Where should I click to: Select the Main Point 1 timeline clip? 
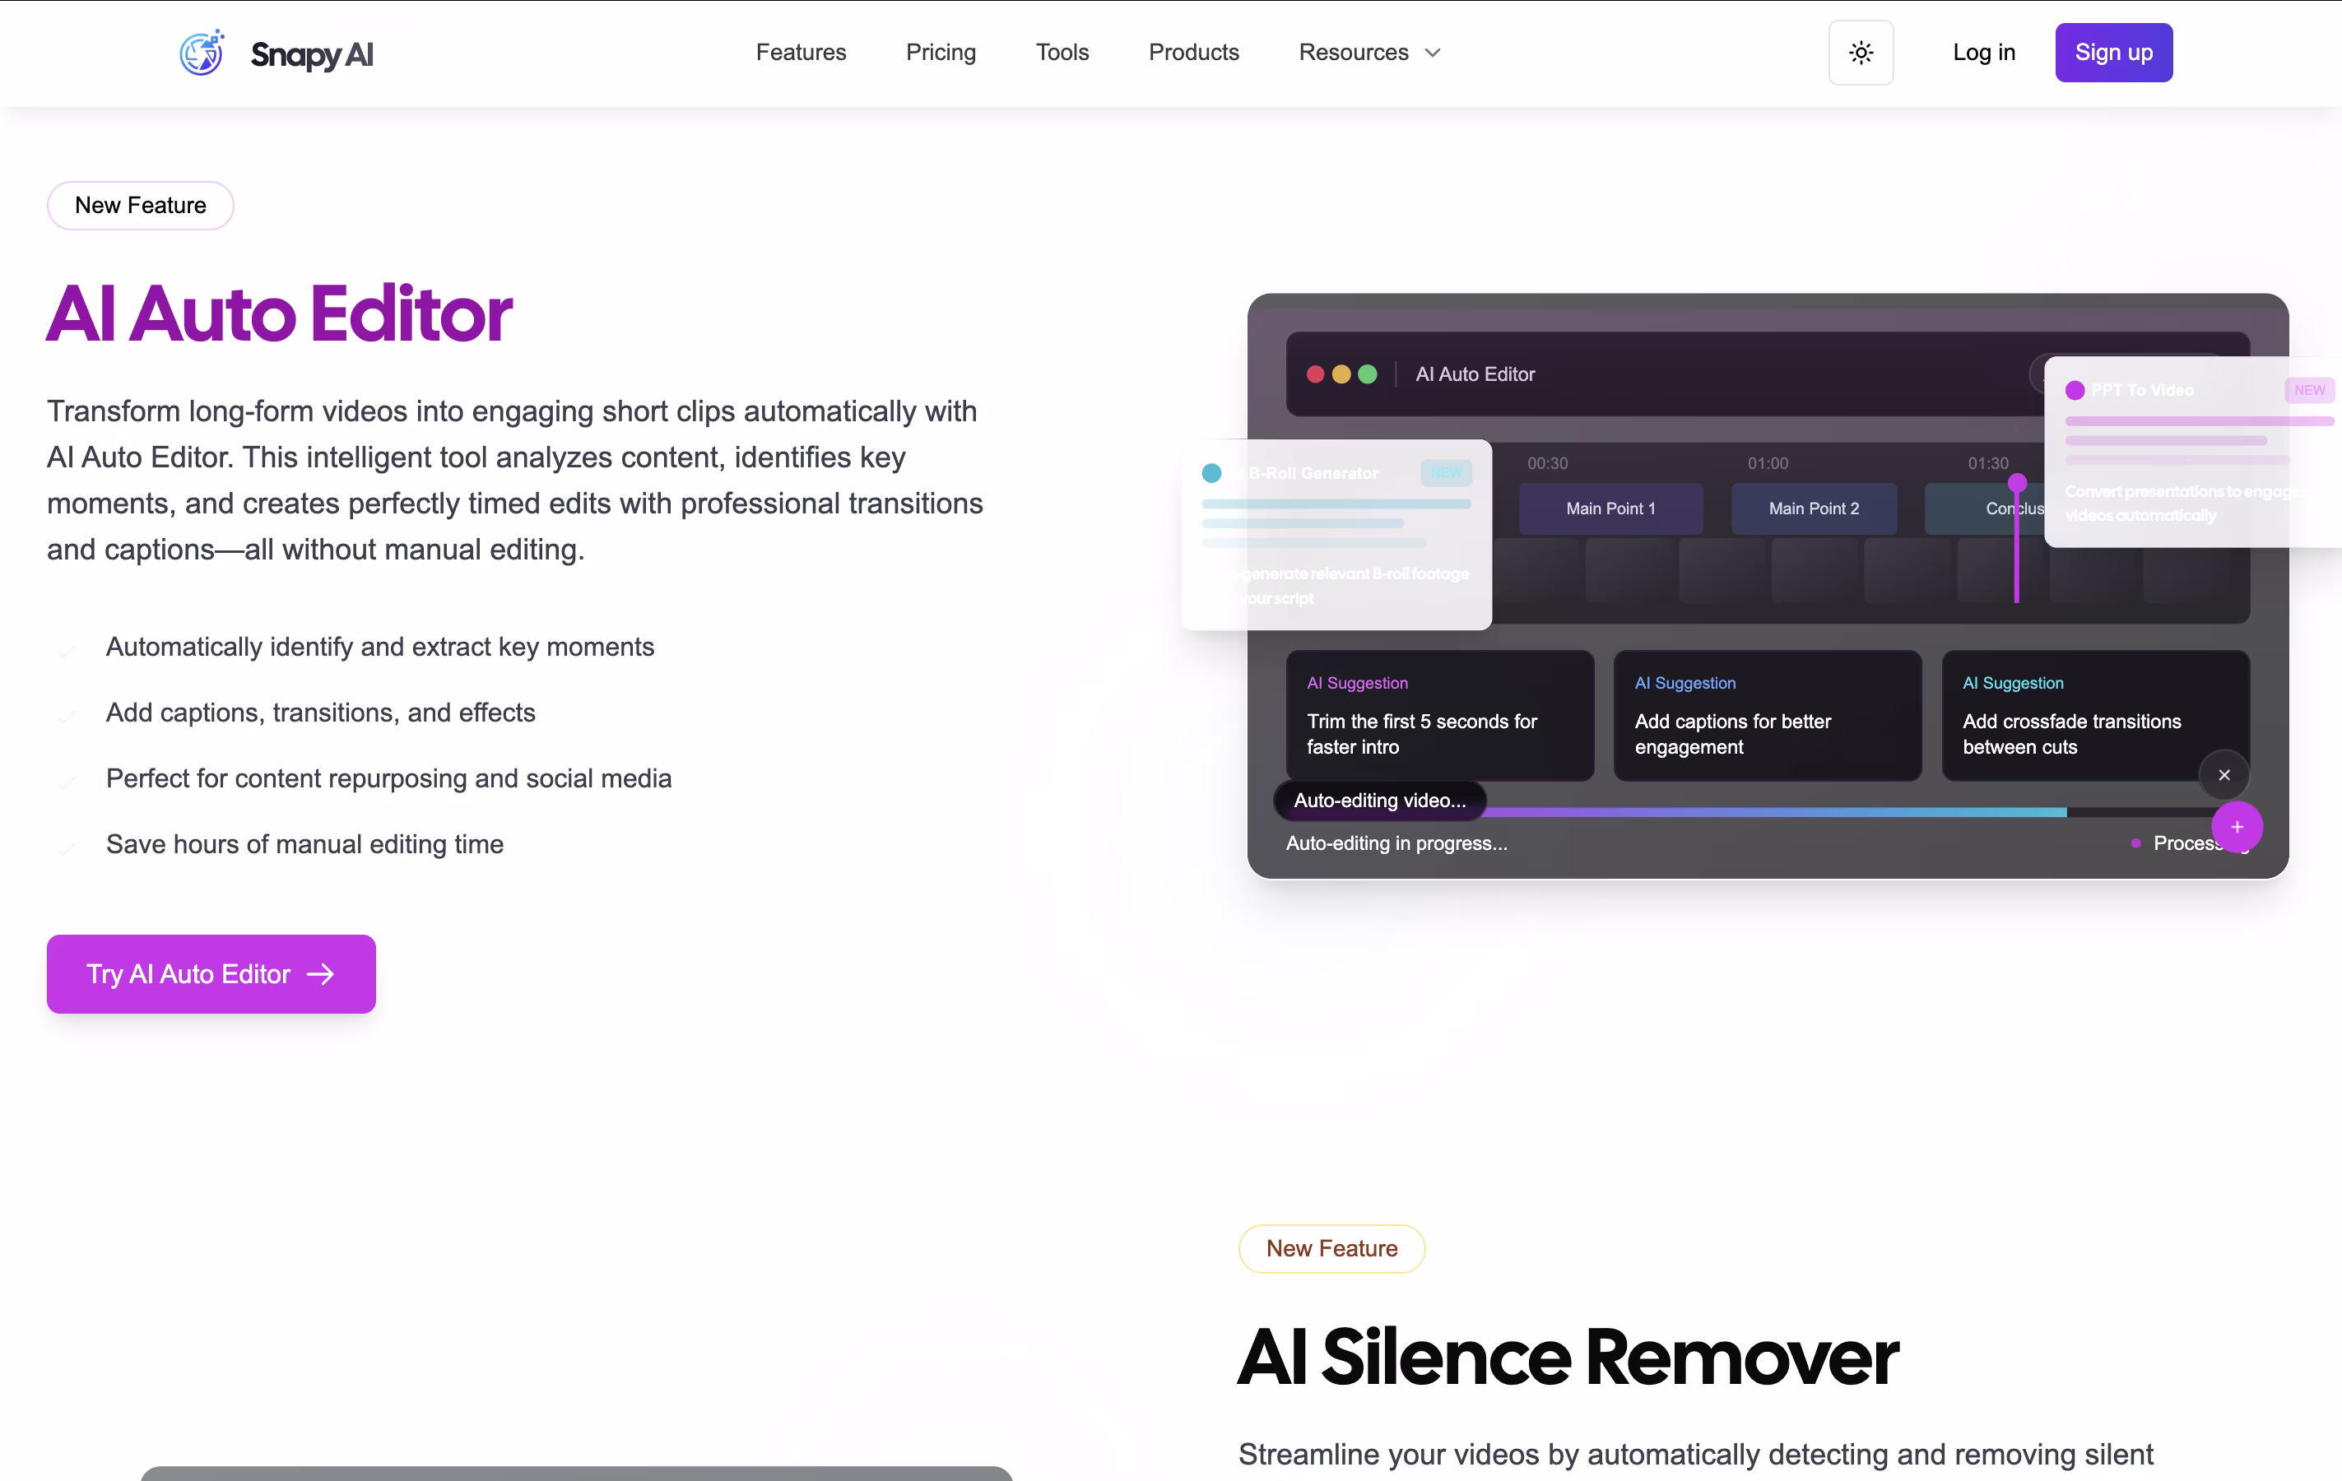[1610, 508]
